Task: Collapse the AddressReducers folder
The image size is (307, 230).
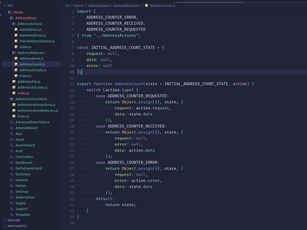Action: 30,53
